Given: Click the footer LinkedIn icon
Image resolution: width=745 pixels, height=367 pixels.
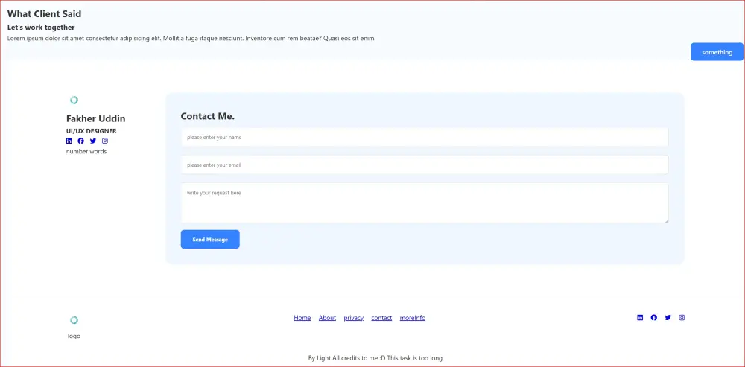Looking at the screenshot, I should [640, 318].
